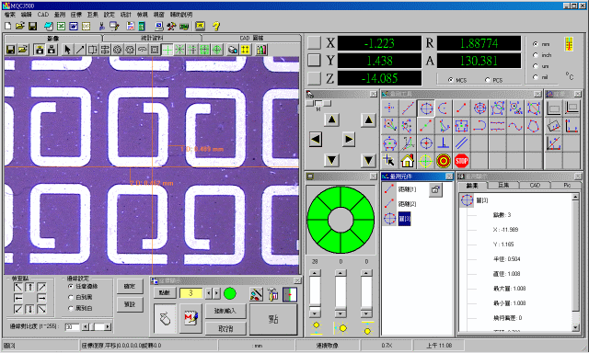This screenshot has width=589, height=353.
Task: Open the CAD menu
Action: pyautogui.click(x=43, y=15)
